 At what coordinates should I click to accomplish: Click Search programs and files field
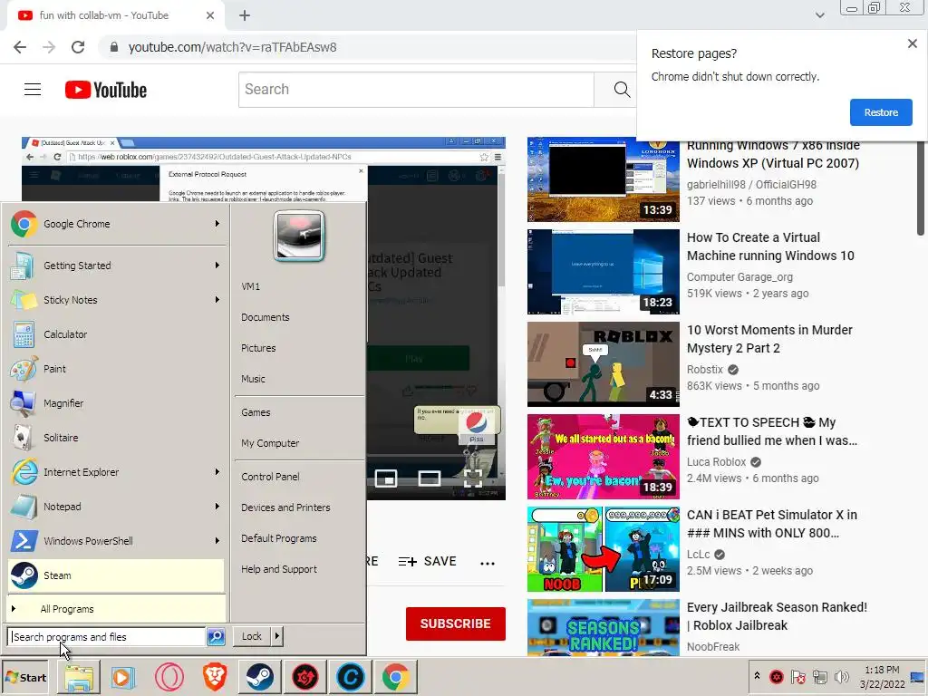(107, 637)
